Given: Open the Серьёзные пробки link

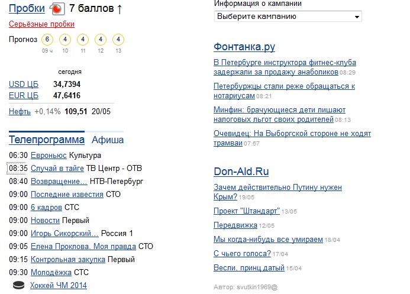Looking at the screenshot, I should click(x=41, y=24).
